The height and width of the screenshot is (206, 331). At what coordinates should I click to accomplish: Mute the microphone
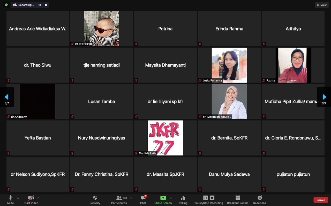tap(11, 200)
